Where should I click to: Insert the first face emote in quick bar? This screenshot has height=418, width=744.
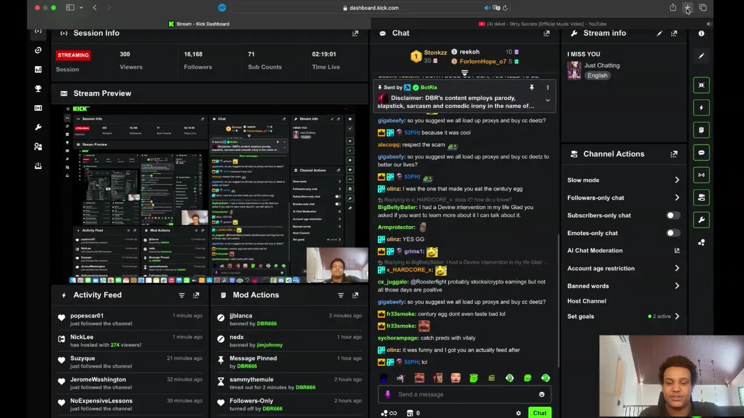click(419, 378)
